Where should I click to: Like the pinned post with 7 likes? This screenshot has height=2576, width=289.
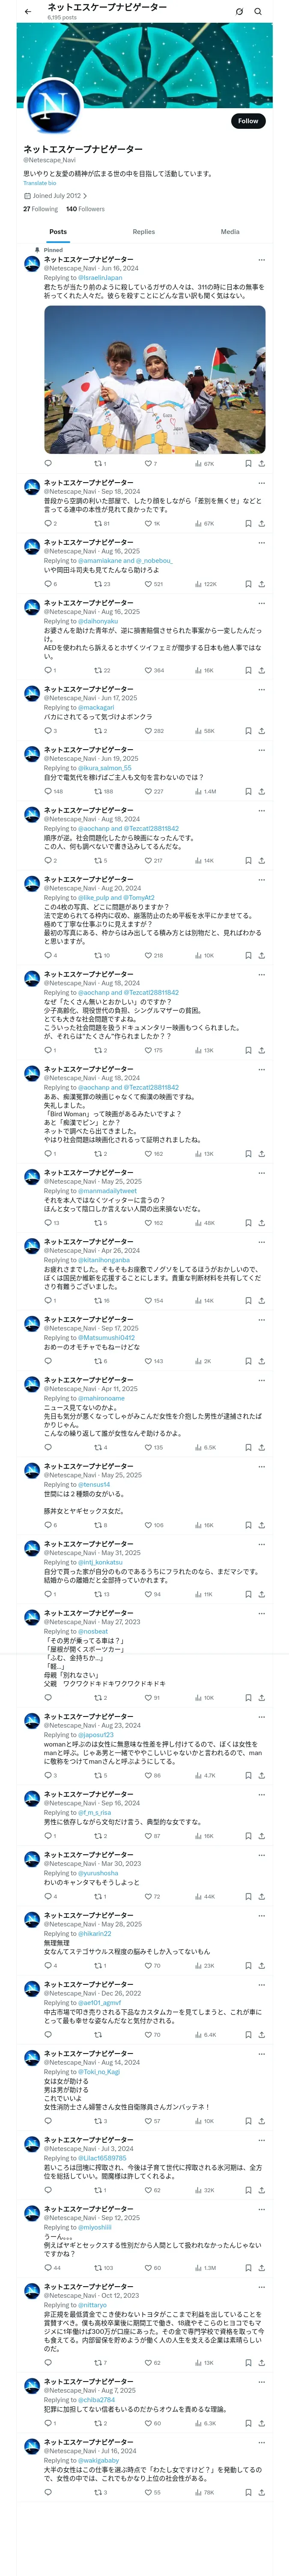point(147,463)
